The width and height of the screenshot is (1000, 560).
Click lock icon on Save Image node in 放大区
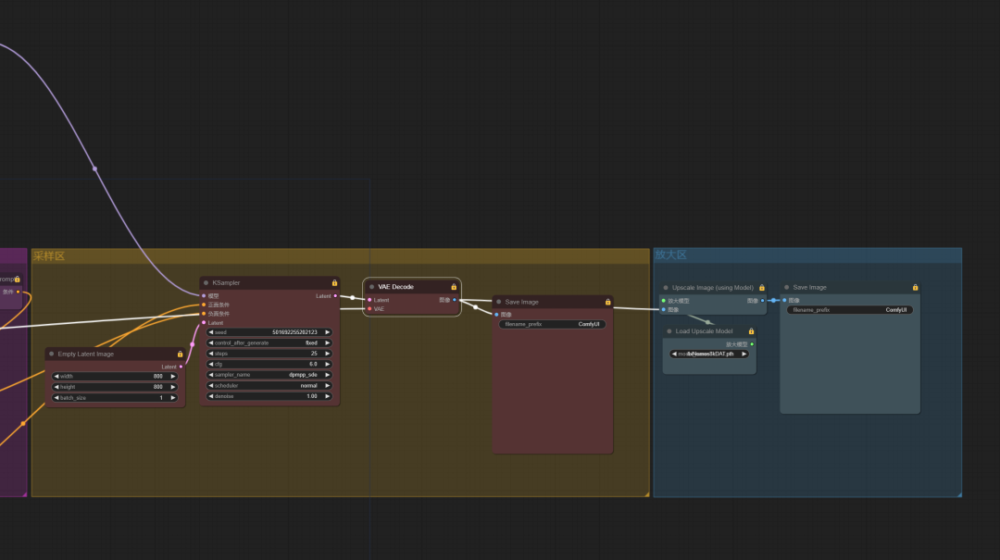click(x=915, y=288)
